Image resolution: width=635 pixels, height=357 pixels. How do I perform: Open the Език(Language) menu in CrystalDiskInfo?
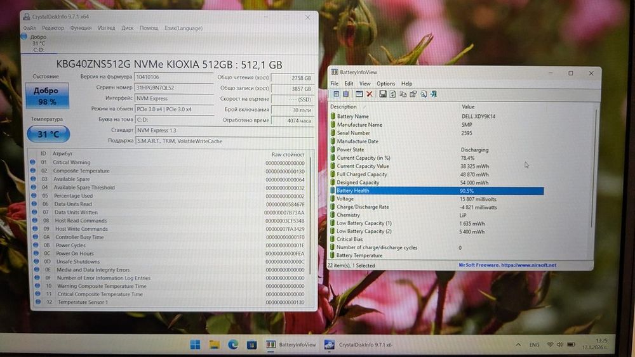coord(184,28)
